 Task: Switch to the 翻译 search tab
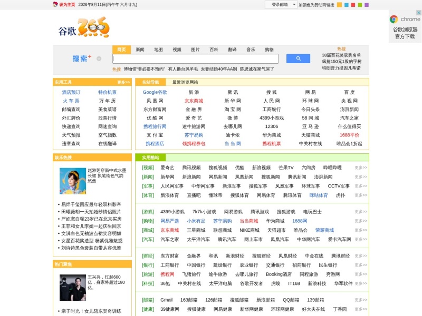pos(232,50)
